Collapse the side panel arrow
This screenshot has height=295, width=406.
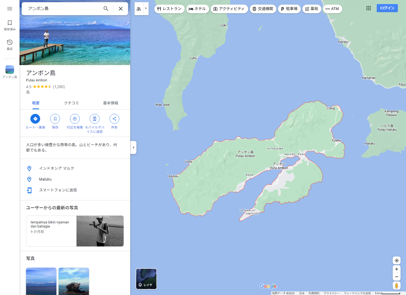(133, 147)
